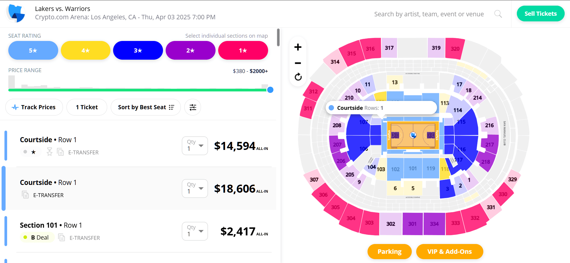Toggle the 1-star seat rating filter
570x263 pixels.
[243, 50]
